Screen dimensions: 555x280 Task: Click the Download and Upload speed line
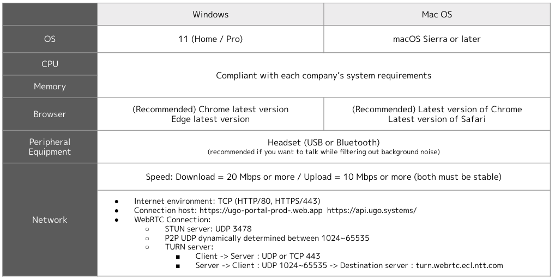click(x=323, y=176)
